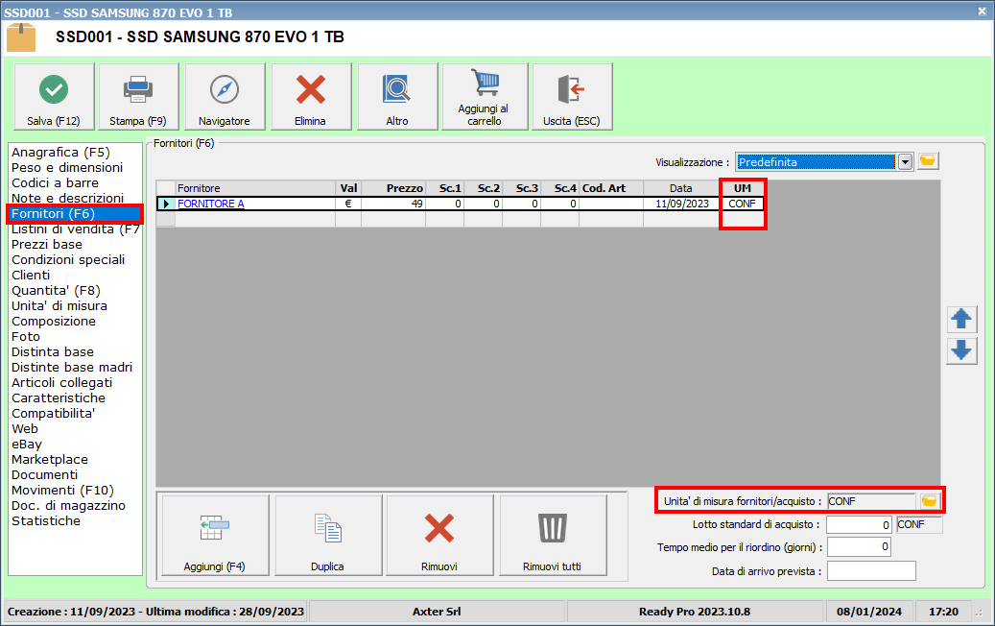Open Listini di vendita (F7)
This screenshot has width=995, height=626.
pyautogui.click(x=75, y=229)
